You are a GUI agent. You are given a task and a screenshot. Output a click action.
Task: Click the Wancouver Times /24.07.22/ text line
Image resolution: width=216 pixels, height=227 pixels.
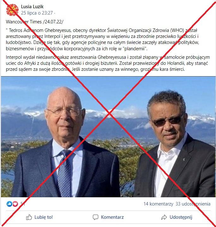coord(34,22)
